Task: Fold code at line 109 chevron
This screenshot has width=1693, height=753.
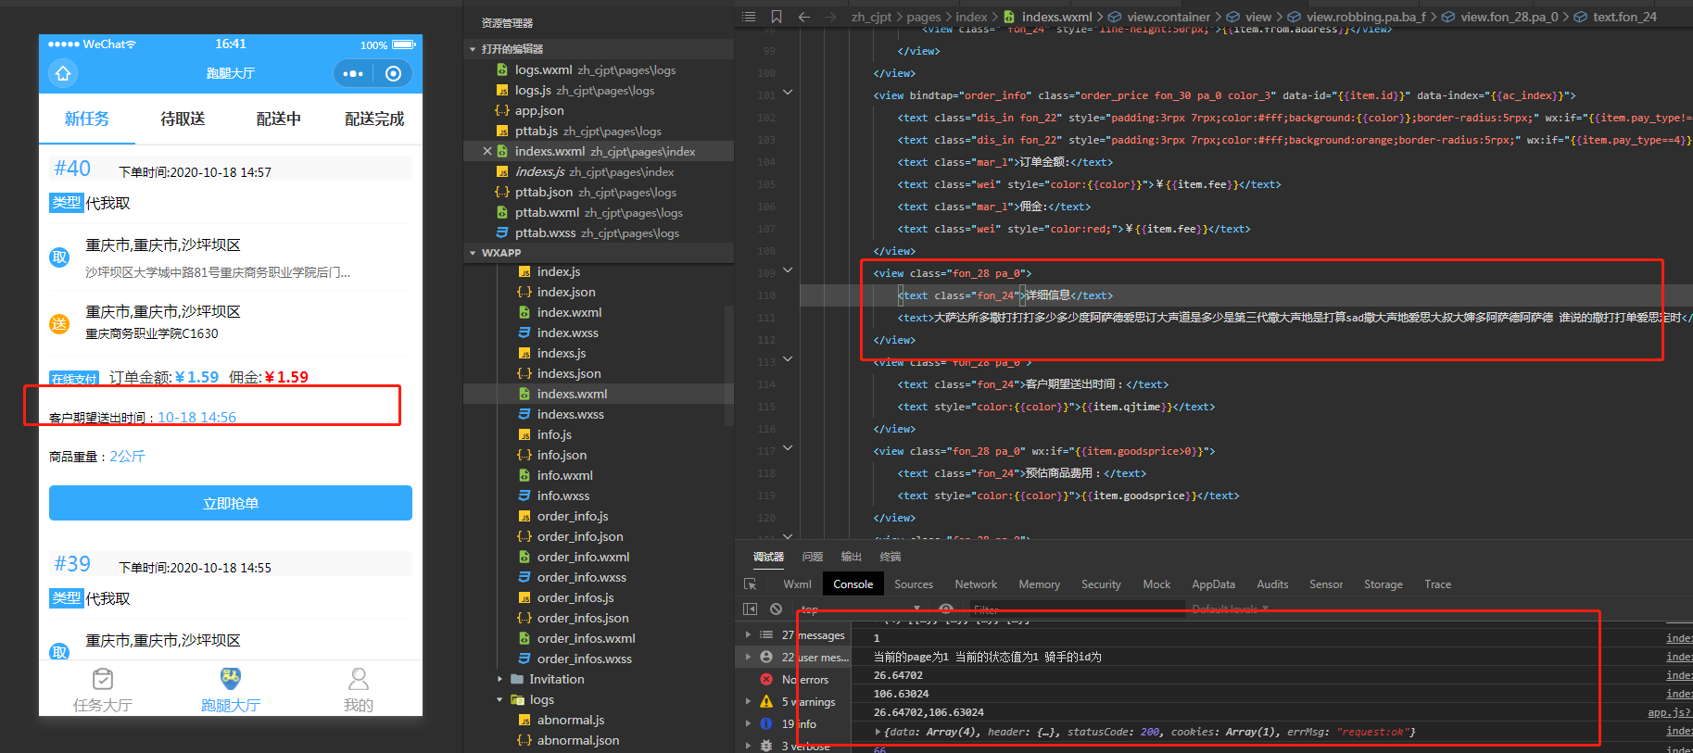Action: pos(788,270)
